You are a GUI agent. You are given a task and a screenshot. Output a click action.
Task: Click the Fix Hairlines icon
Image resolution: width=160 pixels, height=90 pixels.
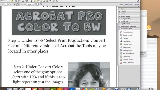(121, 57)
